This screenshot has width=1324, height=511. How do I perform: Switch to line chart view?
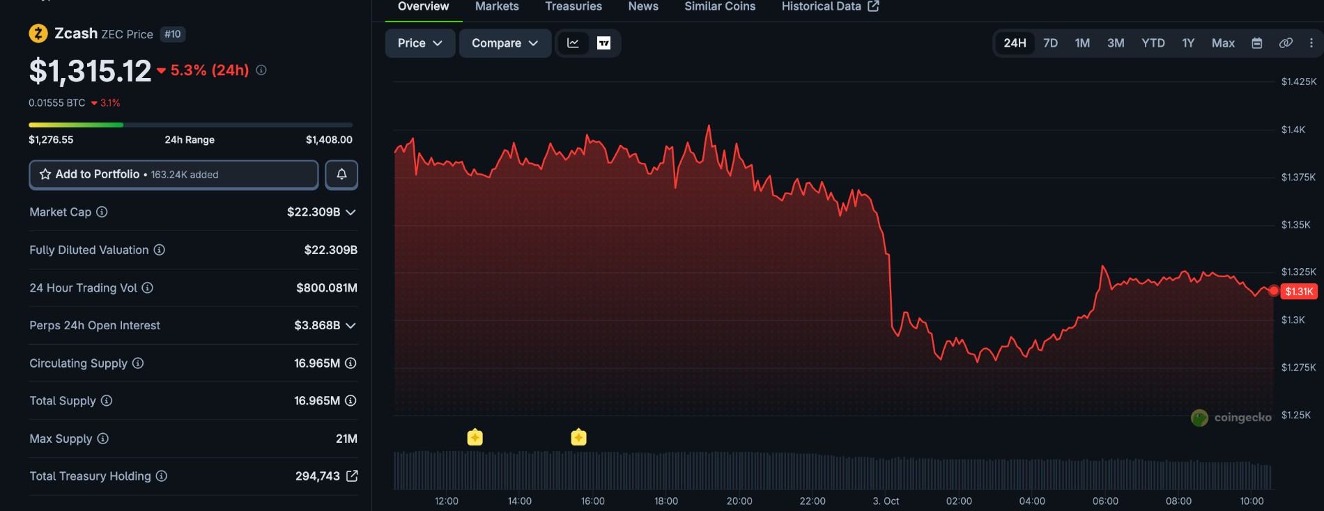573,43
